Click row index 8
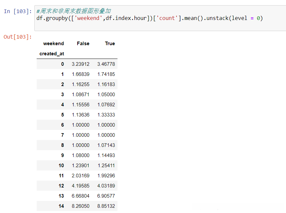 point(63,145)
